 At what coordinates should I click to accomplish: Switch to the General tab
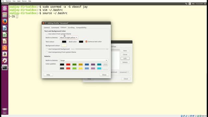(x=47, y=27)
